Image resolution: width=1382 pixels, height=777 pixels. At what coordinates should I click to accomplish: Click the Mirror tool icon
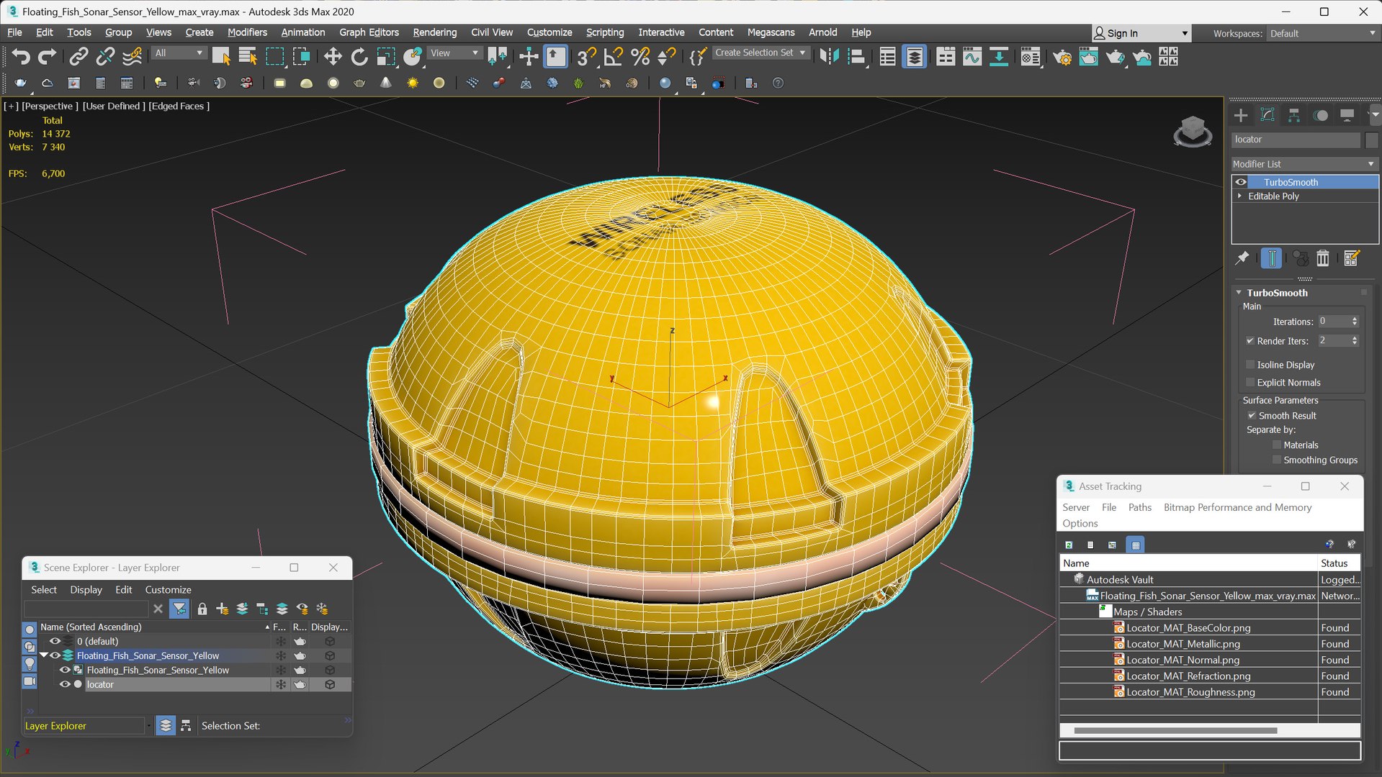[830, 56]
